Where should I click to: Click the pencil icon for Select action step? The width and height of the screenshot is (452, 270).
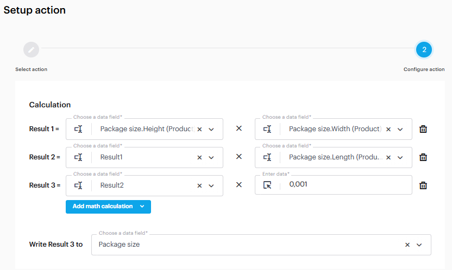[31, 50]
